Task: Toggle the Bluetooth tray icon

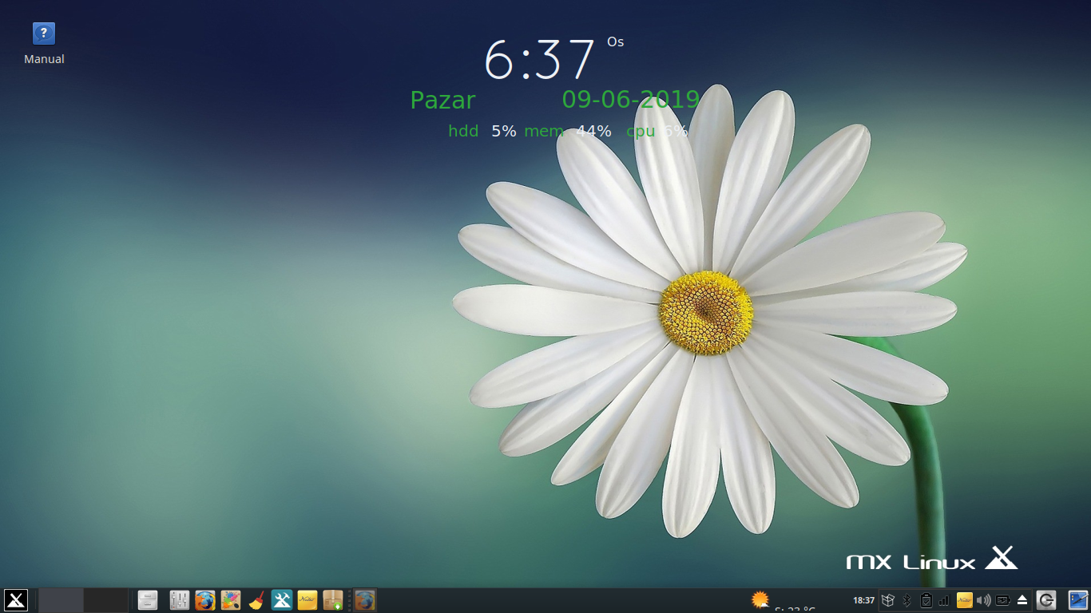Action: pyautogui.click(x=907, y=600)
